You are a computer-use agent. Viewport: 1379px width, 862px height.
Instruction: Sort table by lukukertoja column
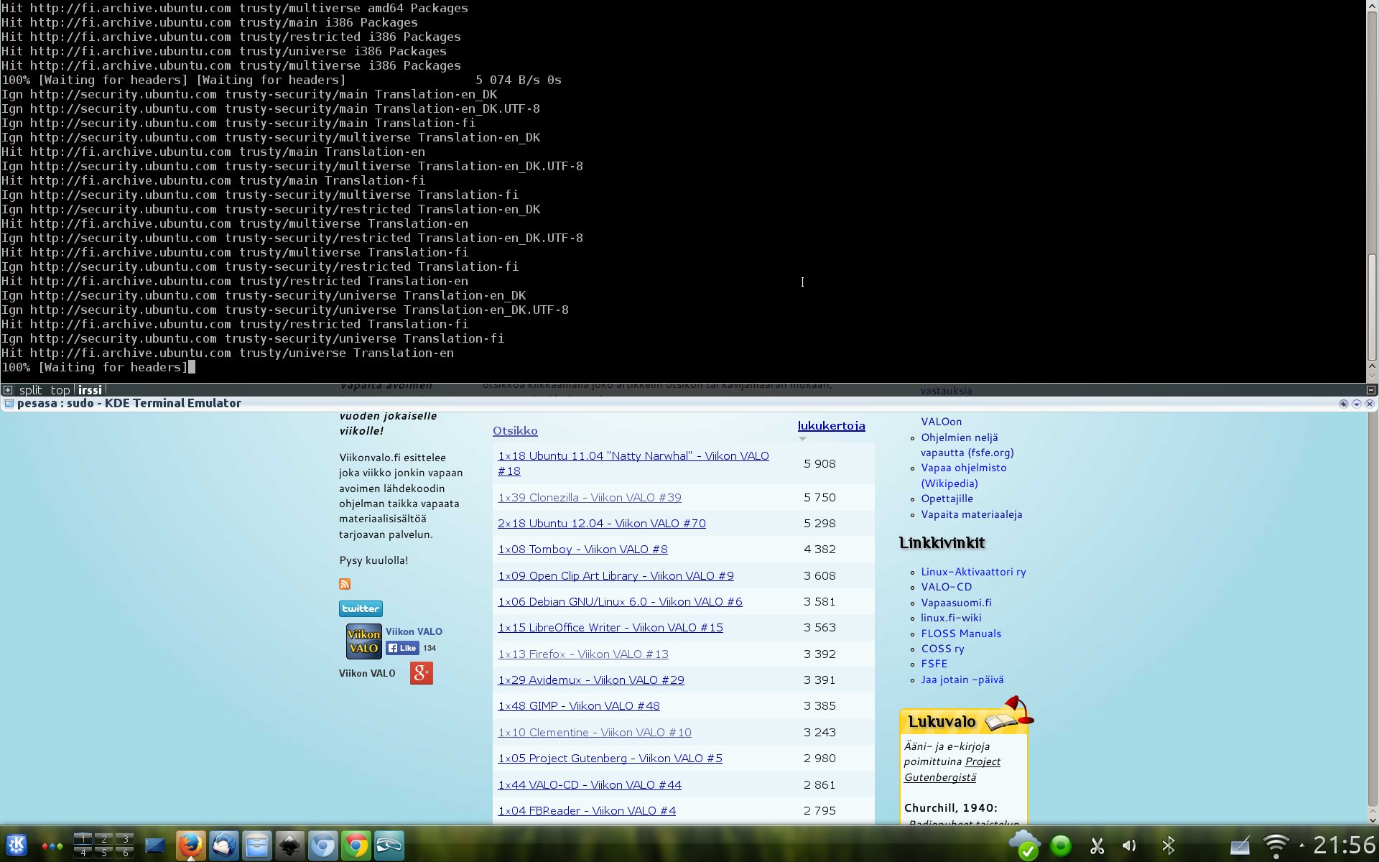(x=831, y=426)
